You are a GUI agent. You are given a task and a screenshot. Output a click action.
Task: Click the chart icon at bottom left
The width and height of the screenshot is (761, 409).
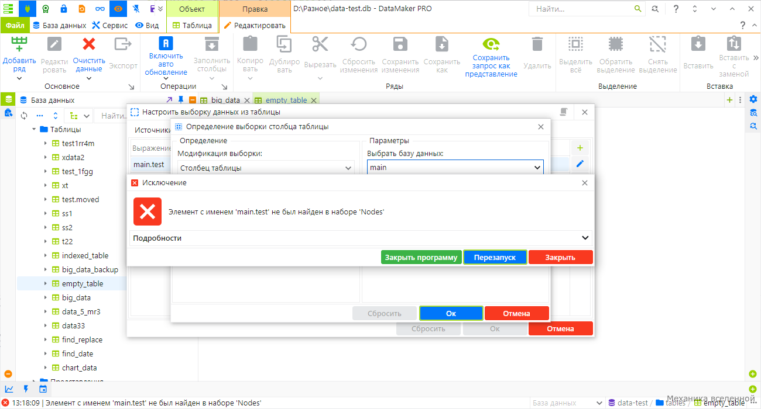point(9,389)
